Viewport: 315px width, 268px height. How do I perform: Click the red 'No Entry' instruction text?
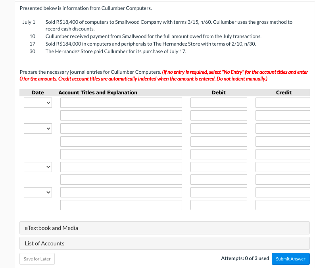164,75
